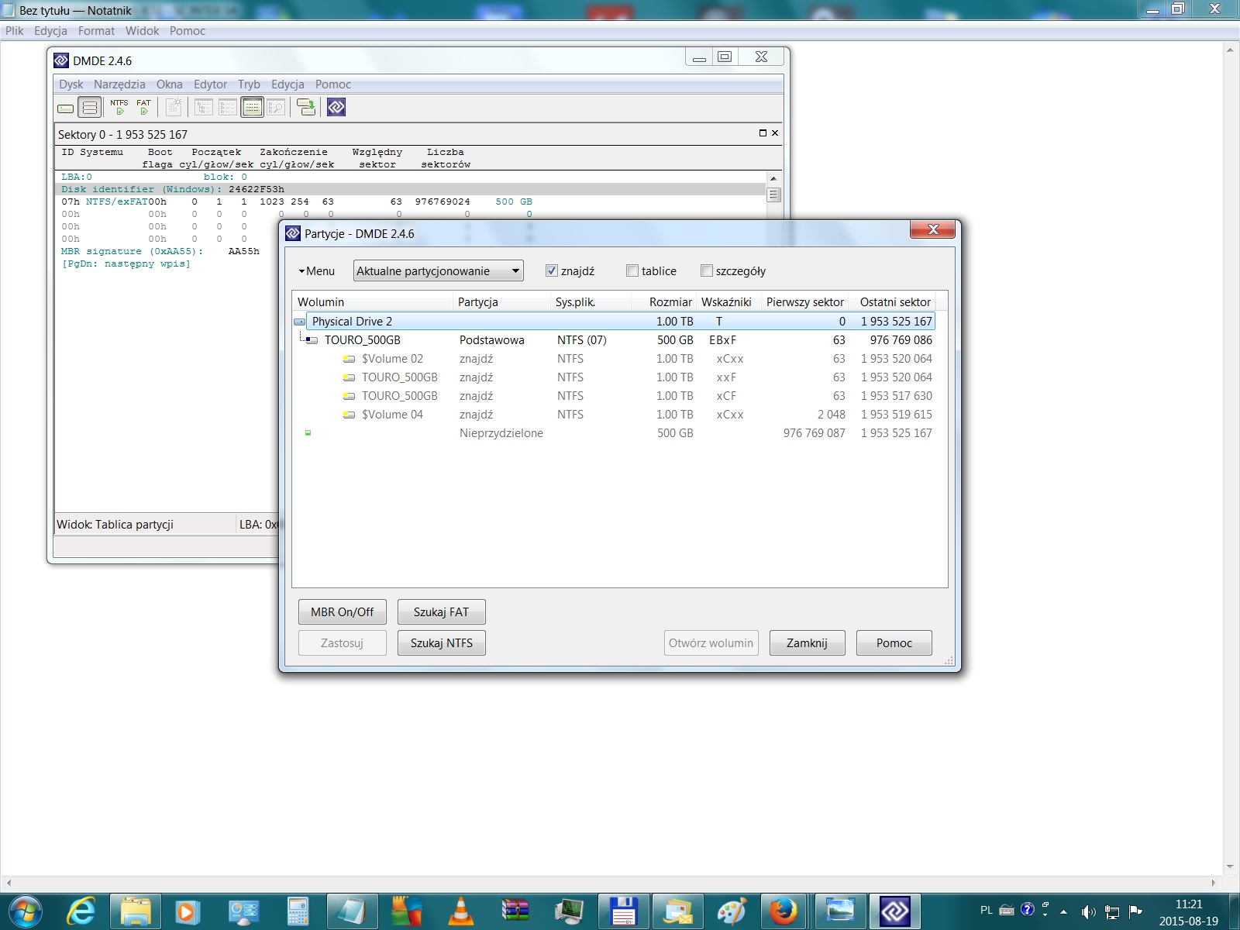Uncheck the znajdź checkbox
Viewport: 1240px width, 930px height.
pos(552,270)
